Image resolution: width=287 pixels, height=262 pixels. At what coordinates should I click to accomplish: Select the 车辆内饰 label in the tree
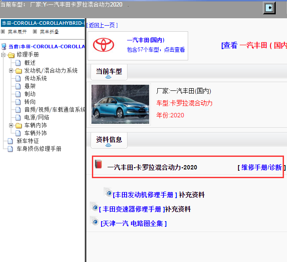pos(36,125)
